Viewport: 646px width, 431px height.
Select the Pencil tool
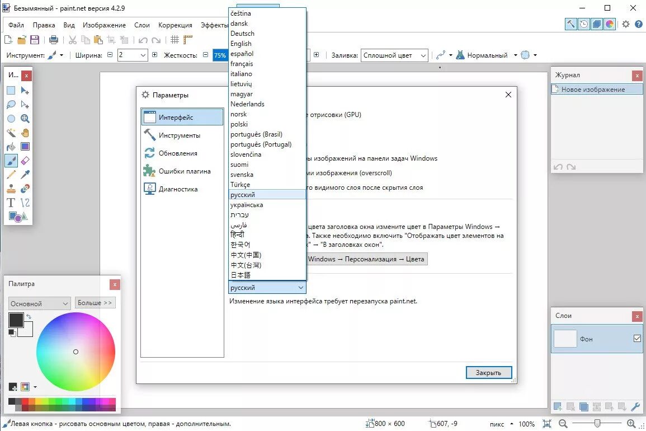[11, 175]
